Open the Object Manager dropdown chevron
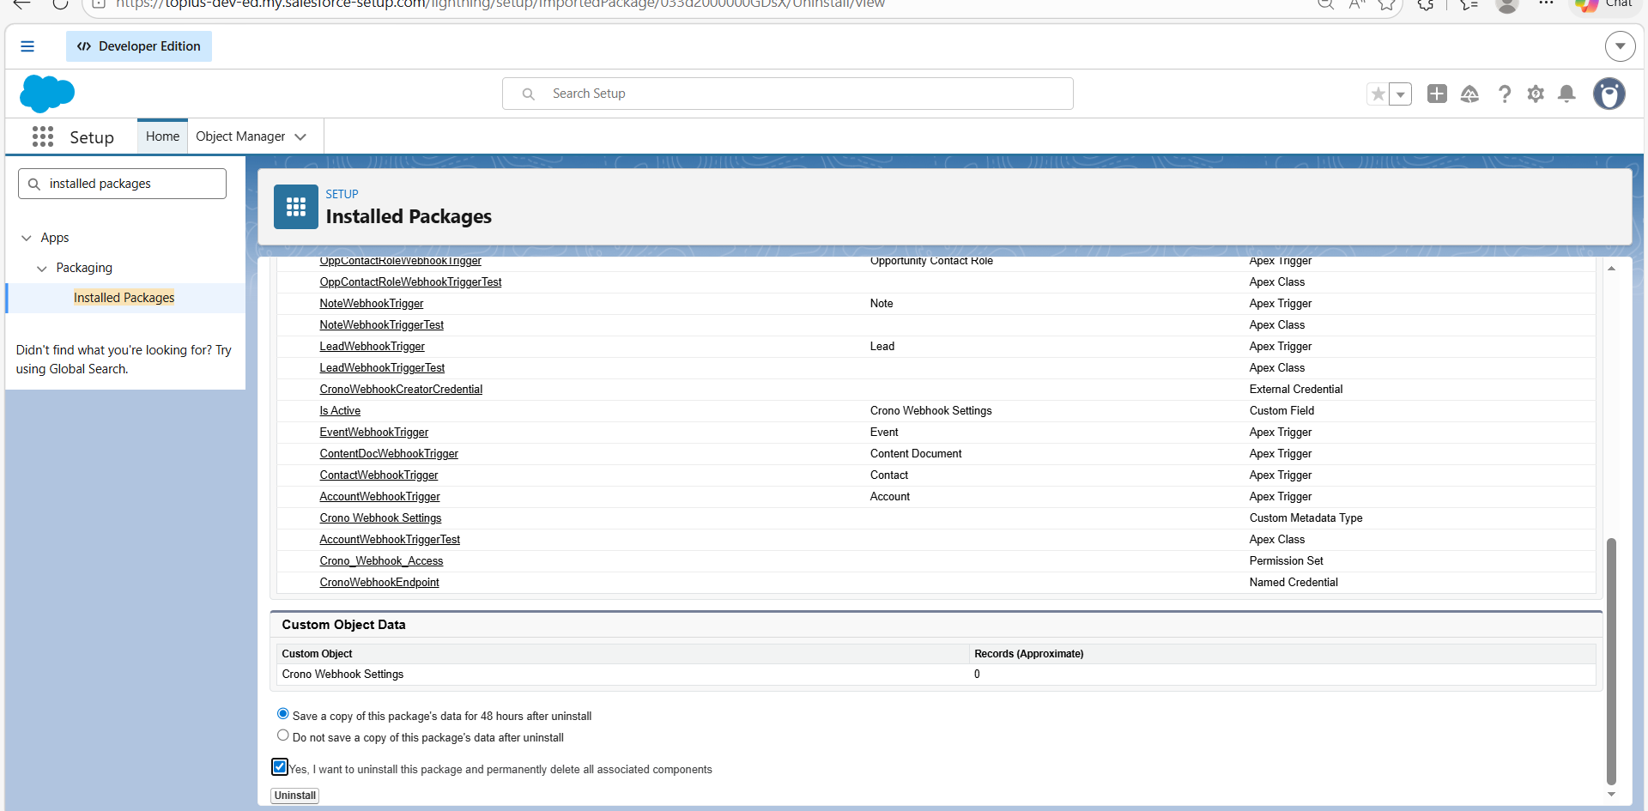1648x811 pixels. coord(300,136)
